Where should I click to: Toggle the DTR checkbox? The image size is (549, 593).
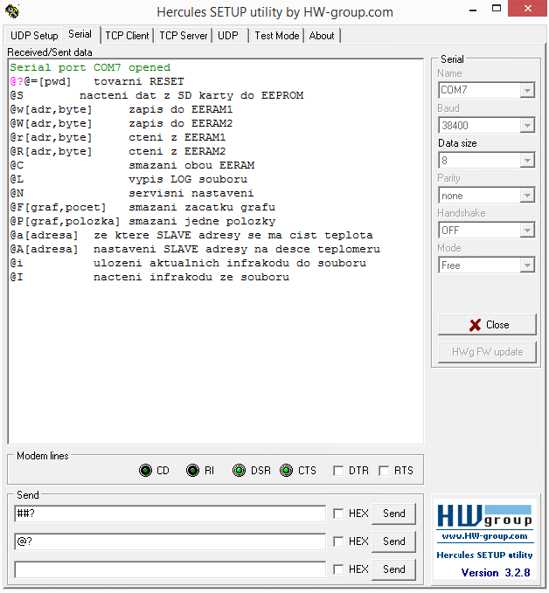(338, 471)
